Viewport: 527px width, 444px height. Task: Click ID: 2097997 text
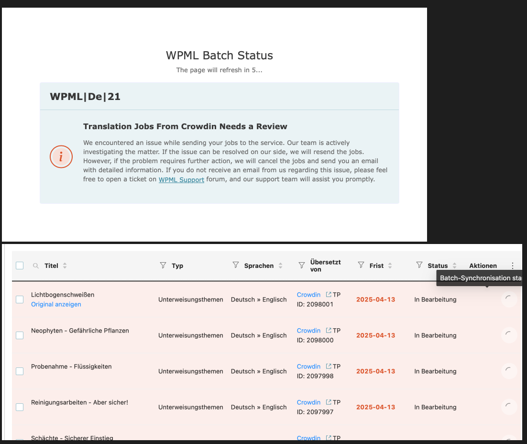coord(315,412)
